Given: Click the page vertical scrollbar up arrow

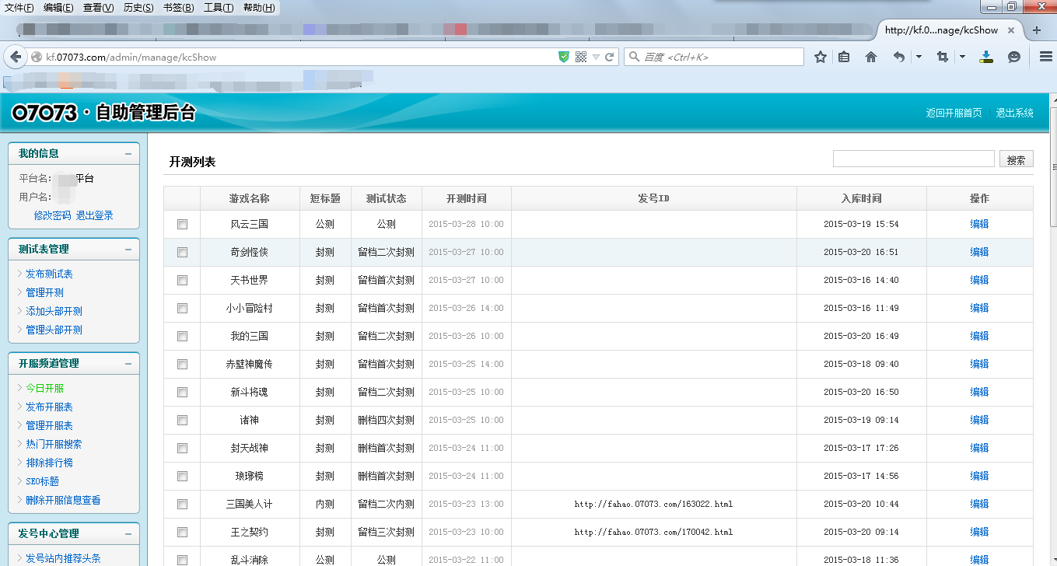Looking at the screenshot, I should pos(1052,100).
